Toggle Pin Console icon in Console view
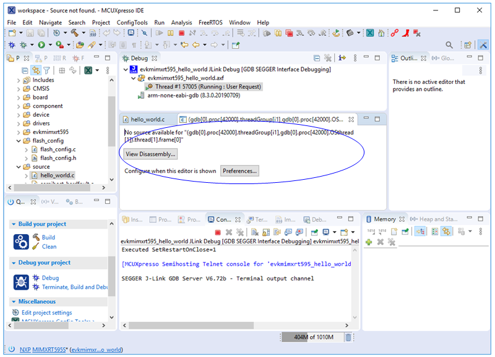The height and width of the screenshot is (357, 495). [314, 232]
